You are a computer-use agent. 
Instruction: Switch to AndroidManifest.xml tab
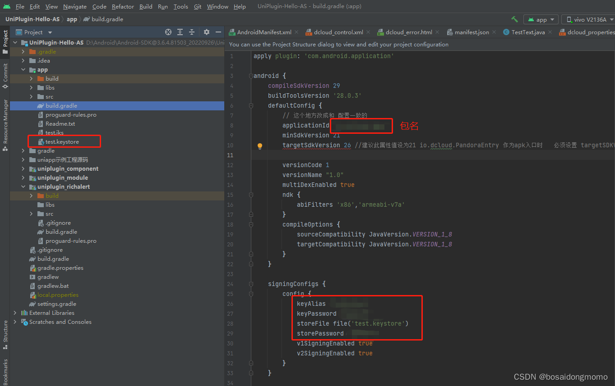[x=264, y=32]
